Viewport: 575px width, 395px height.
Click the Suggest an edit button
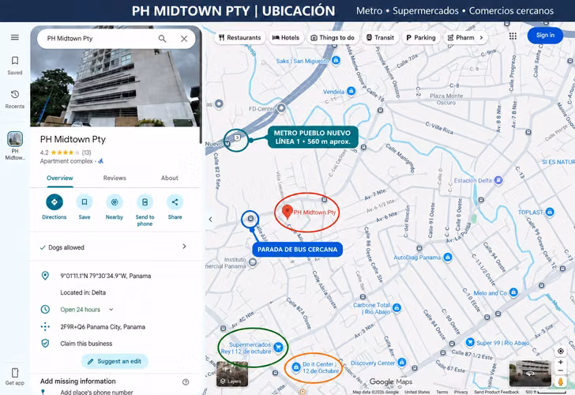coord(115,361)
